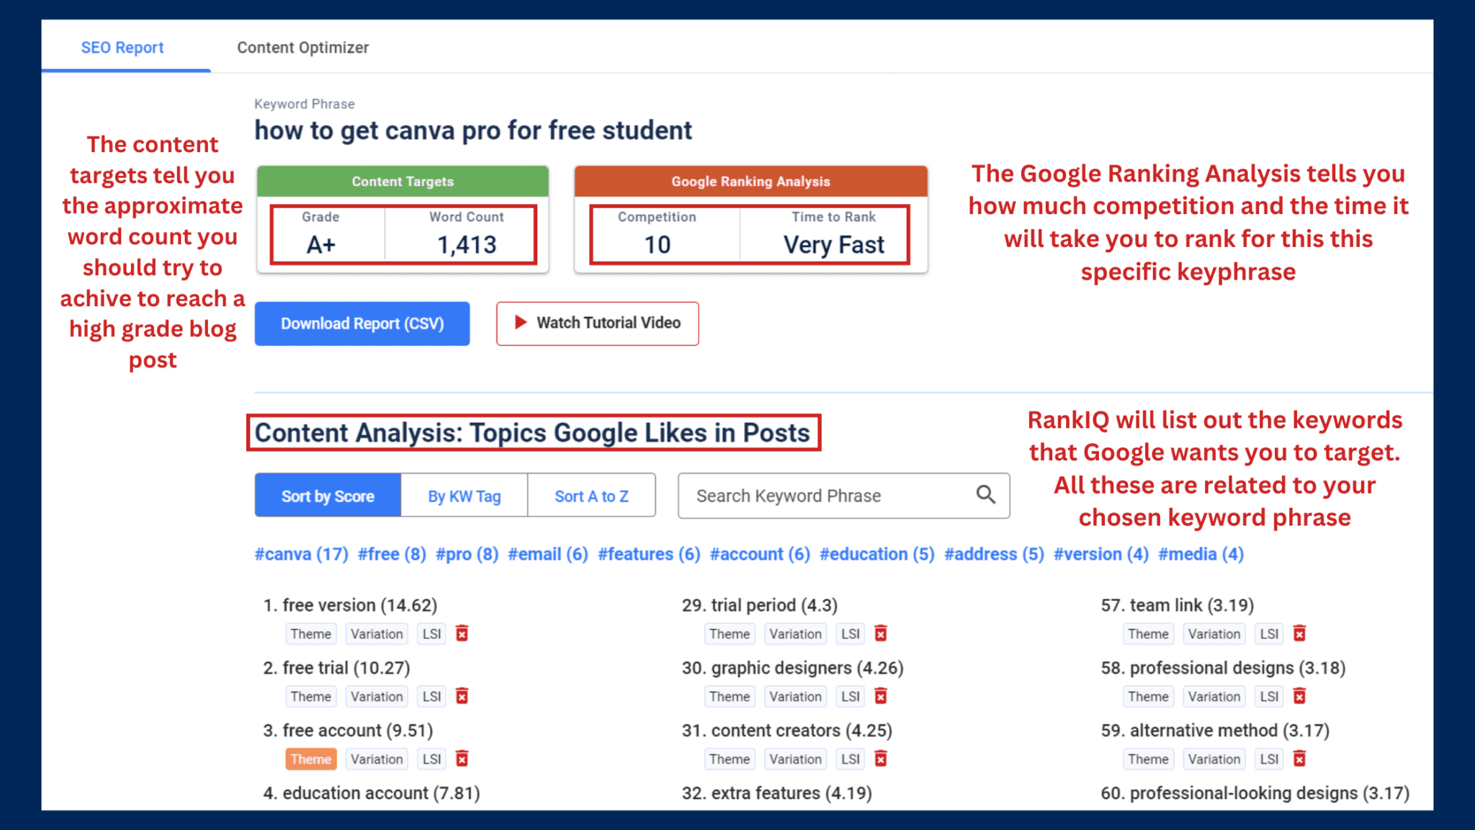
Task: Toggle Theme tag for alternative method
Action: [x=1148, y=759]
